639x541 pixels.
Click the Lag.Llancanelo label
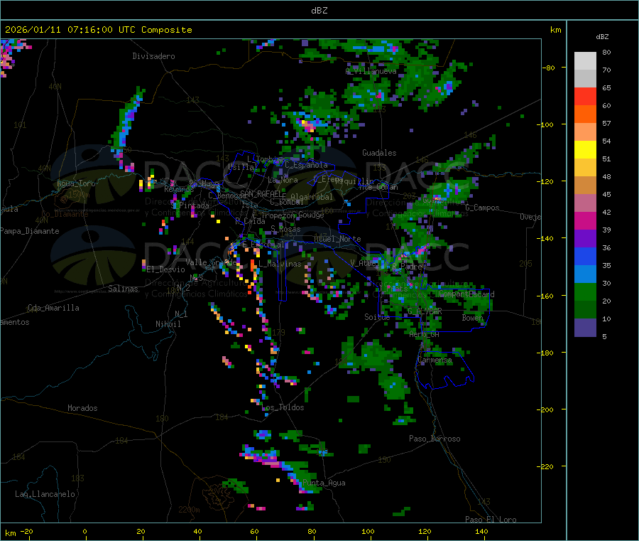pyautogui.click(x=45, y=494)
